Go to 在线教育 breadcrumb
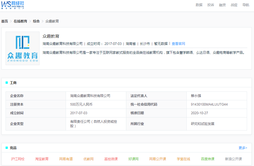Viewport: 254px width, 166px height. click(x=20, y=21)
